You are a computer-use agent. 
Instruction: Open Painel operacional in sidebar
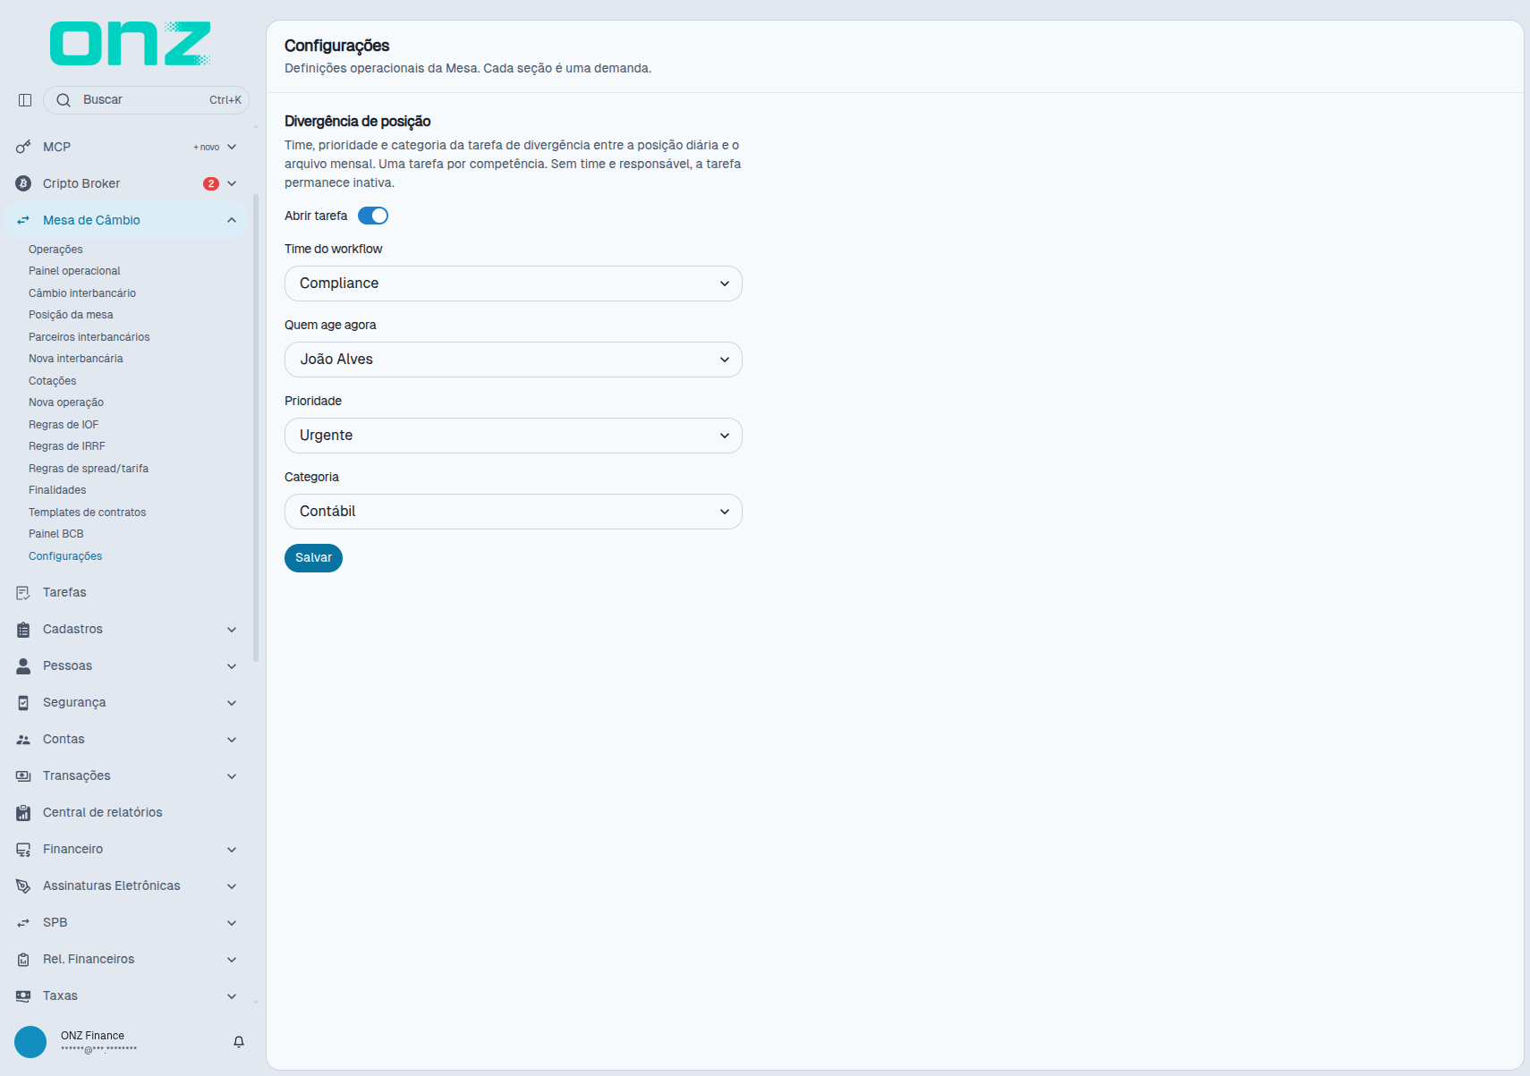pos(74,271)
